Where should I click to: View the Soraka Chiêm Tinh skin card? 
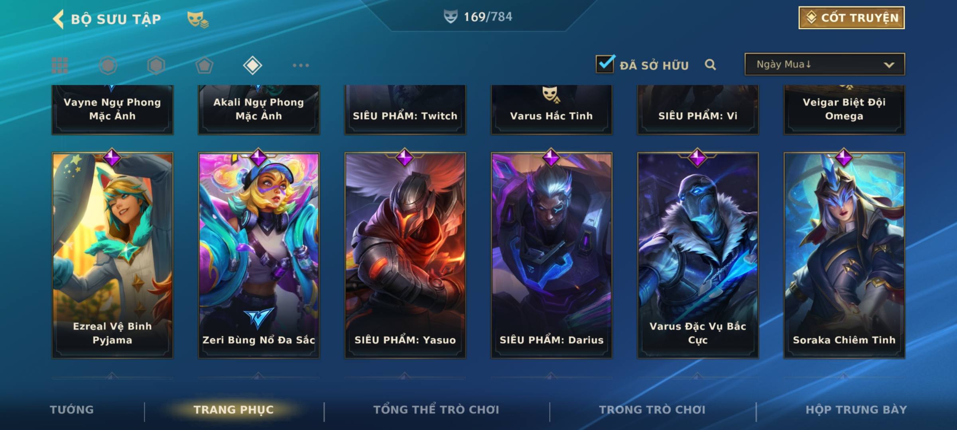pos(844,255)
